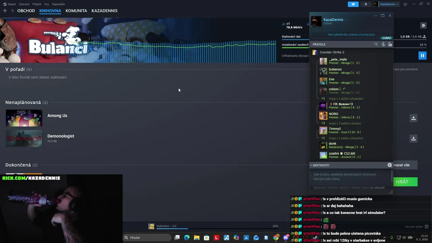The image size is (432, 243).
Task: Open the Přátelé menu in menu bar
Action: [x=37, y=4]
